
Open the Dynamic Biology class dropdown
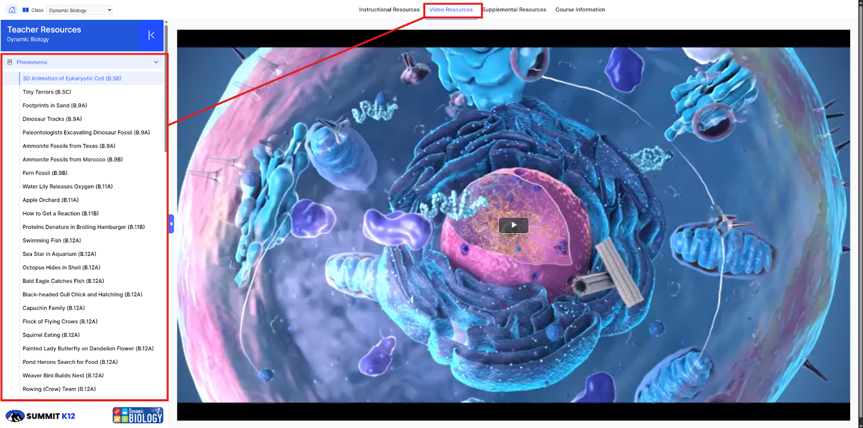tap(80, 10)
